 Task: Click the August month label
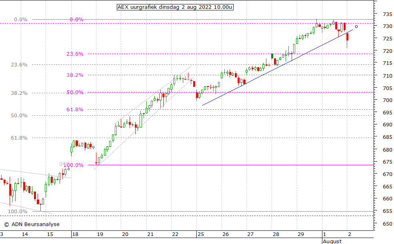click(332, 241)
